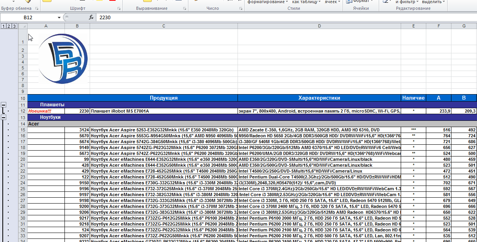The height and width of the screenshot is (242, 477).
Task: Select cell Ноутбук Acer eMachines E728-452G25Mikk
Action: click(164, 171)
